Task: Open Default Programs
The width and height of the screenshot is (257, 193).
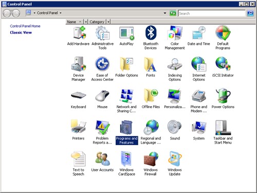Action: [223, 38]
